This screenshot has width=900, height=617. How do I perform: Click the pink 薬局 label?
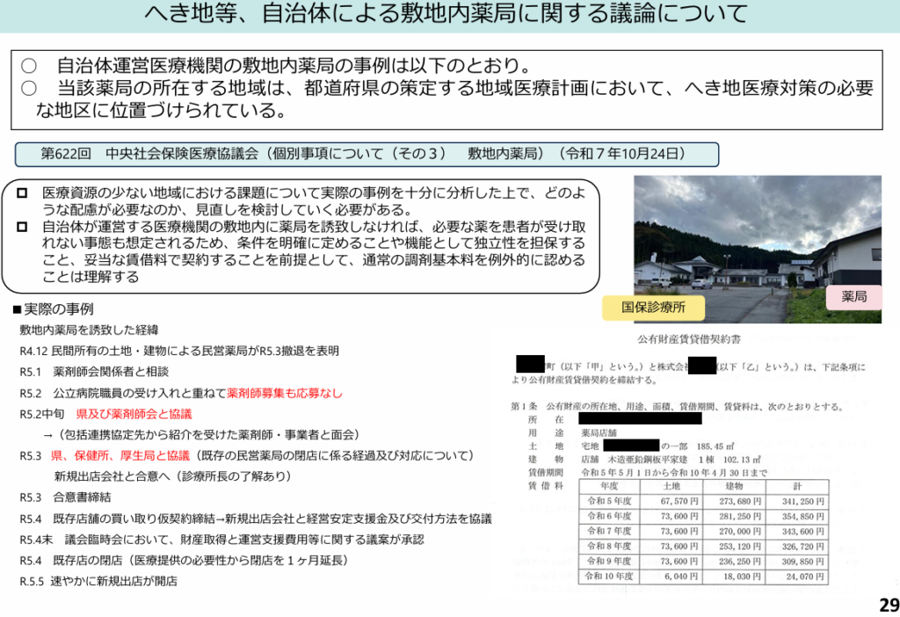click(853, 297)
